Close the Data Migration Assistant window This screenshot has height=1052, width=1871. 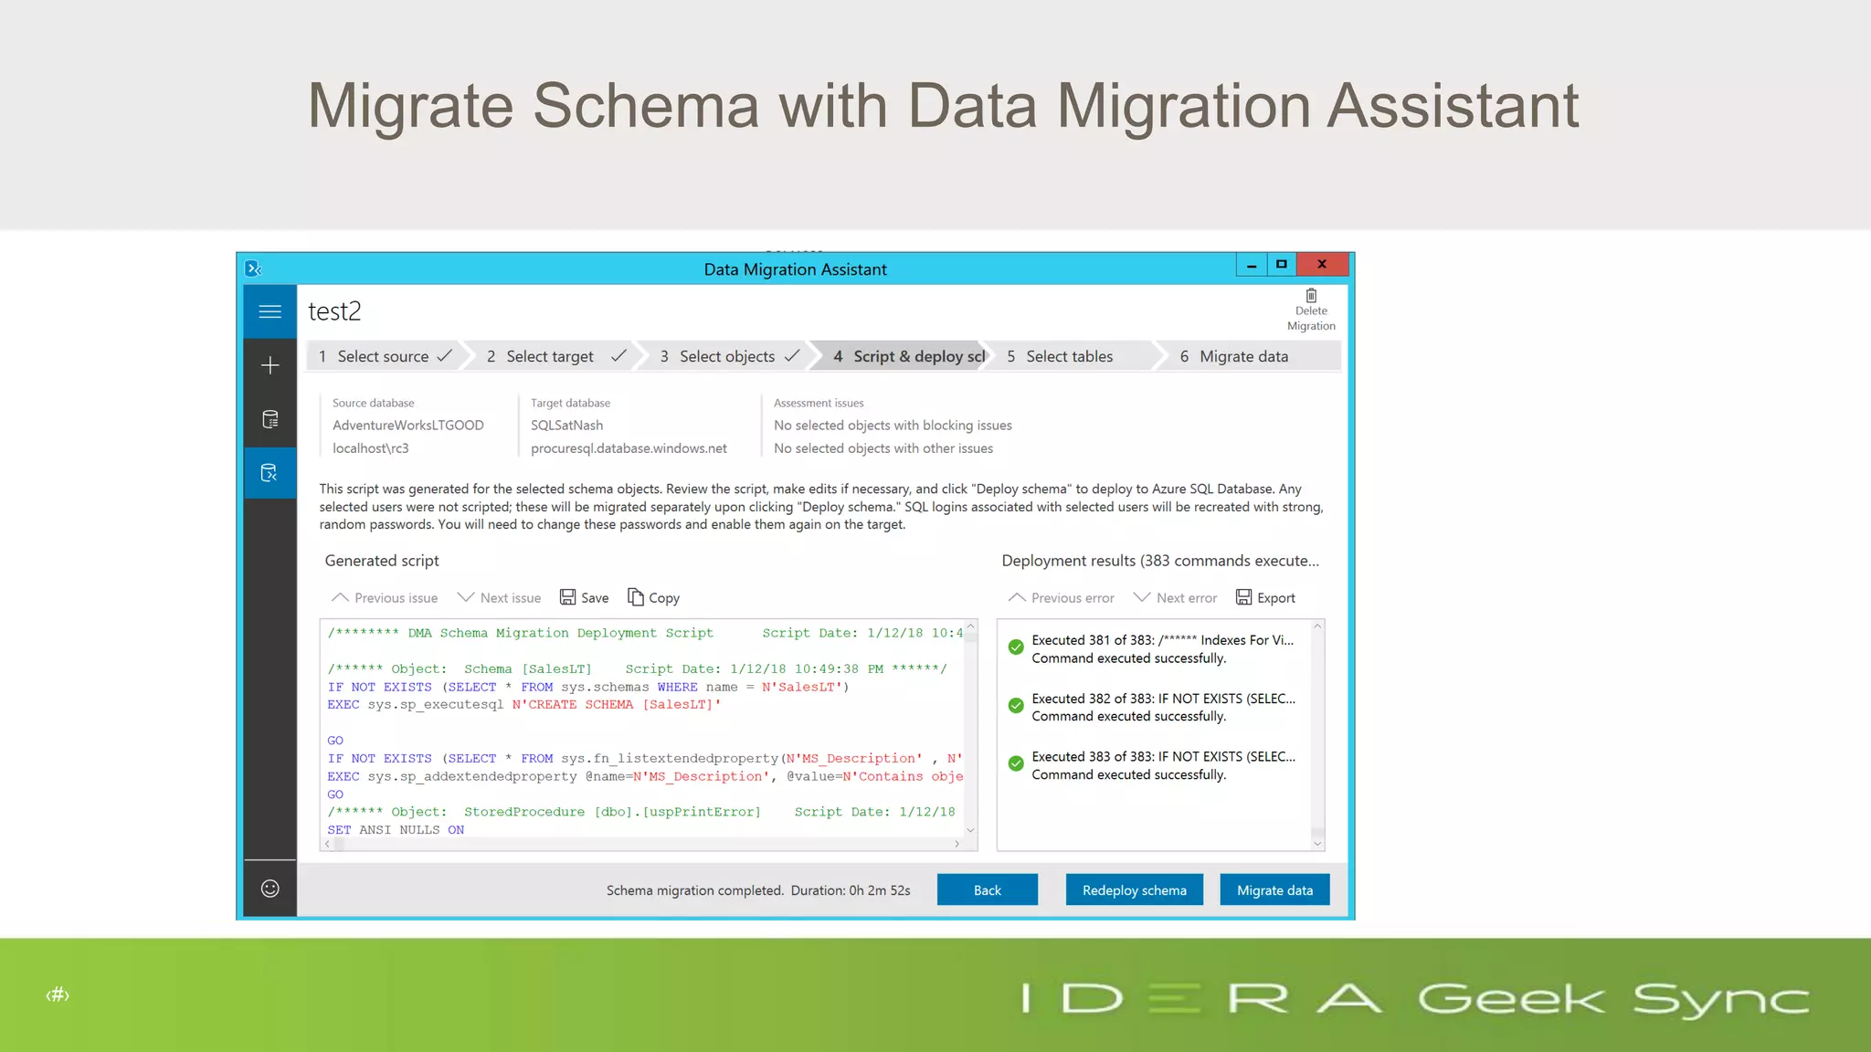1322,265
